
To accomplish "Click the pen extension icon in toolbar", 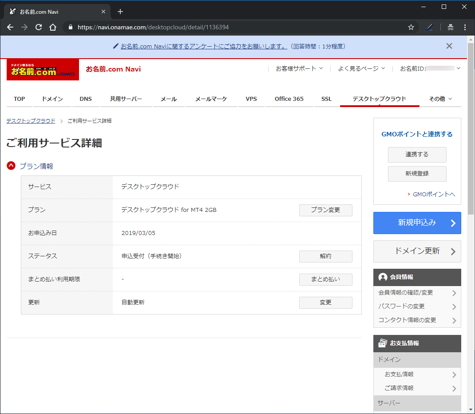I will coord(430,27).
